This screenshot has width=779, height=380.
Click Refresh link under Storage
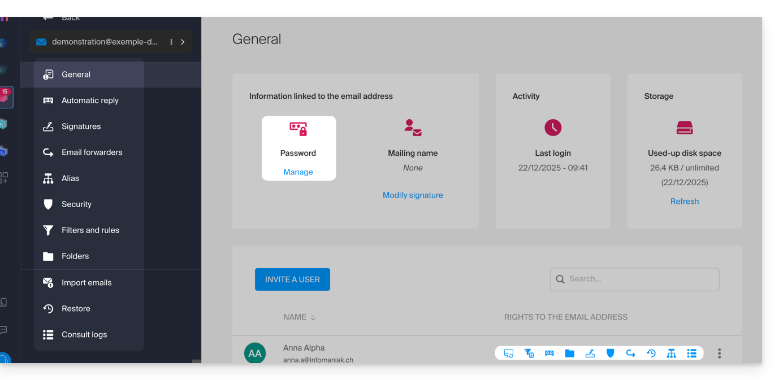coord(684,202)
